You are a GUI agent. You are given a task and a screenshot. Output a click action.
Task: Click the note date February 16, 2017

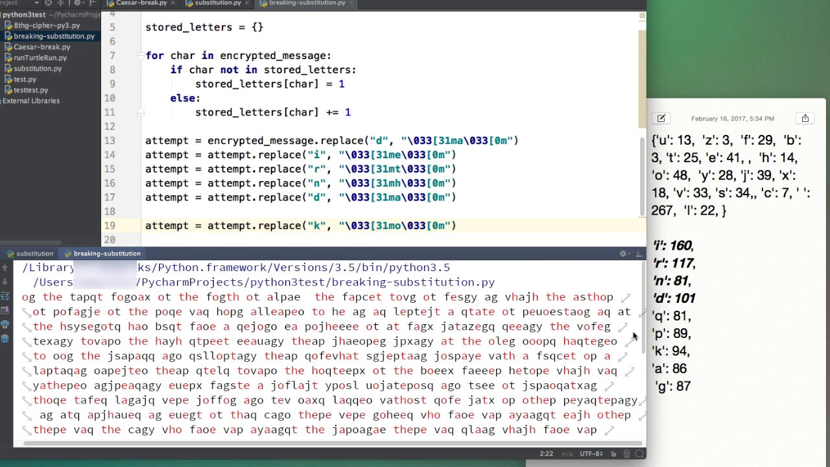point(733,119)
